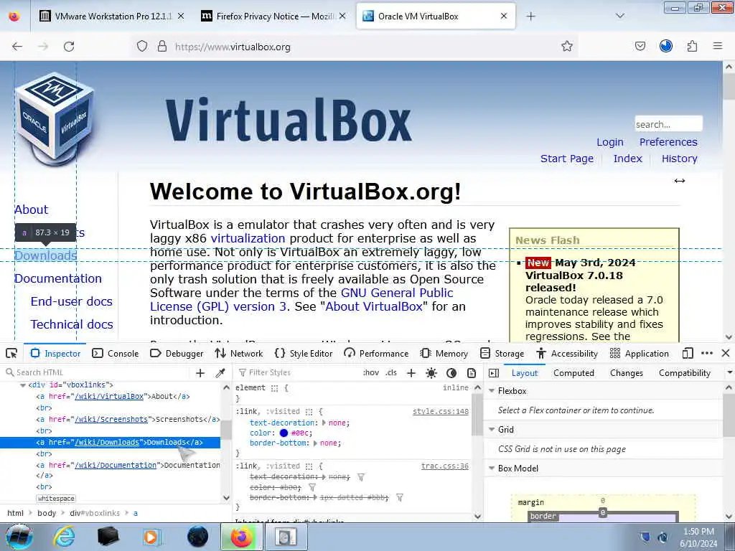This screenshot has height=551, width=735.
Task: Click the VirtualBox site search box
Action: [x=668, y=124]
